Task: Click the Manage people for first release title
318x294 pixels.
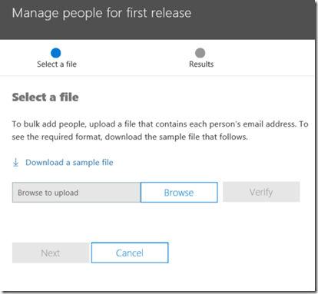Action: (x=101, y=13)
